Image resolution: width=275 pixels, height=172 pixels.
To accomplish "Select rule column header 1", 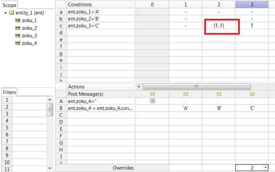I will coord(185,5).
